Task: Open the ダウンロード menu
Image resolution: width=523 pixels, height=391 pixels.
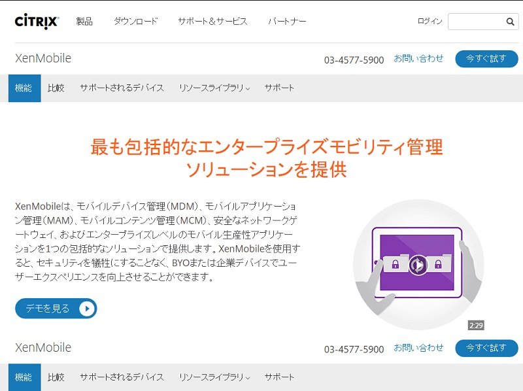Action: coord(135,22)
